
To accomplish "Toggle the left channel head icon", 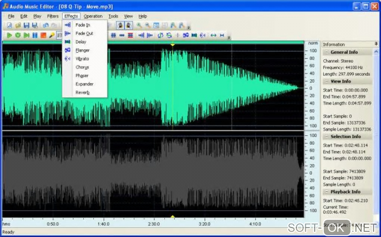I will [120, 25].
